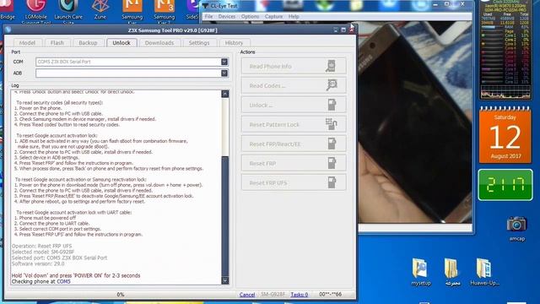
Task: Go to the Settings tab
Action: click(x=199, y=43)
